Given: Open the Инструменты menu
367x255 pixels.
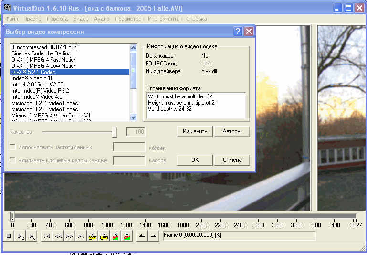Looking at the screenshot, I should click(x=164, y=19).
